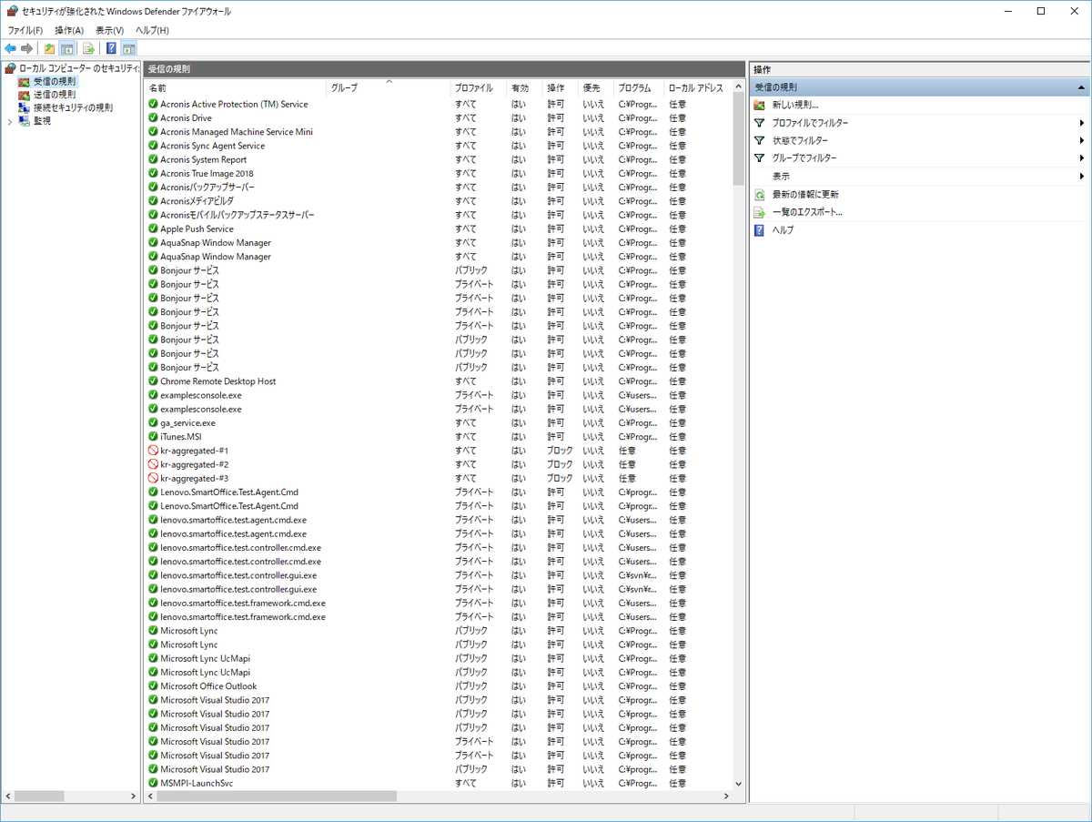Select the ローカル コンピューター root tree node
The height and width of the screenshot is (822, 1092).
pos(78,68)
